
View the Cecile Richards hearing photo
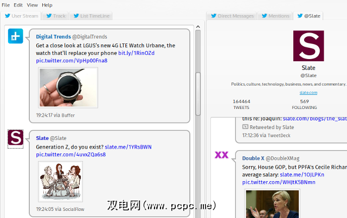tap(272, 203)
